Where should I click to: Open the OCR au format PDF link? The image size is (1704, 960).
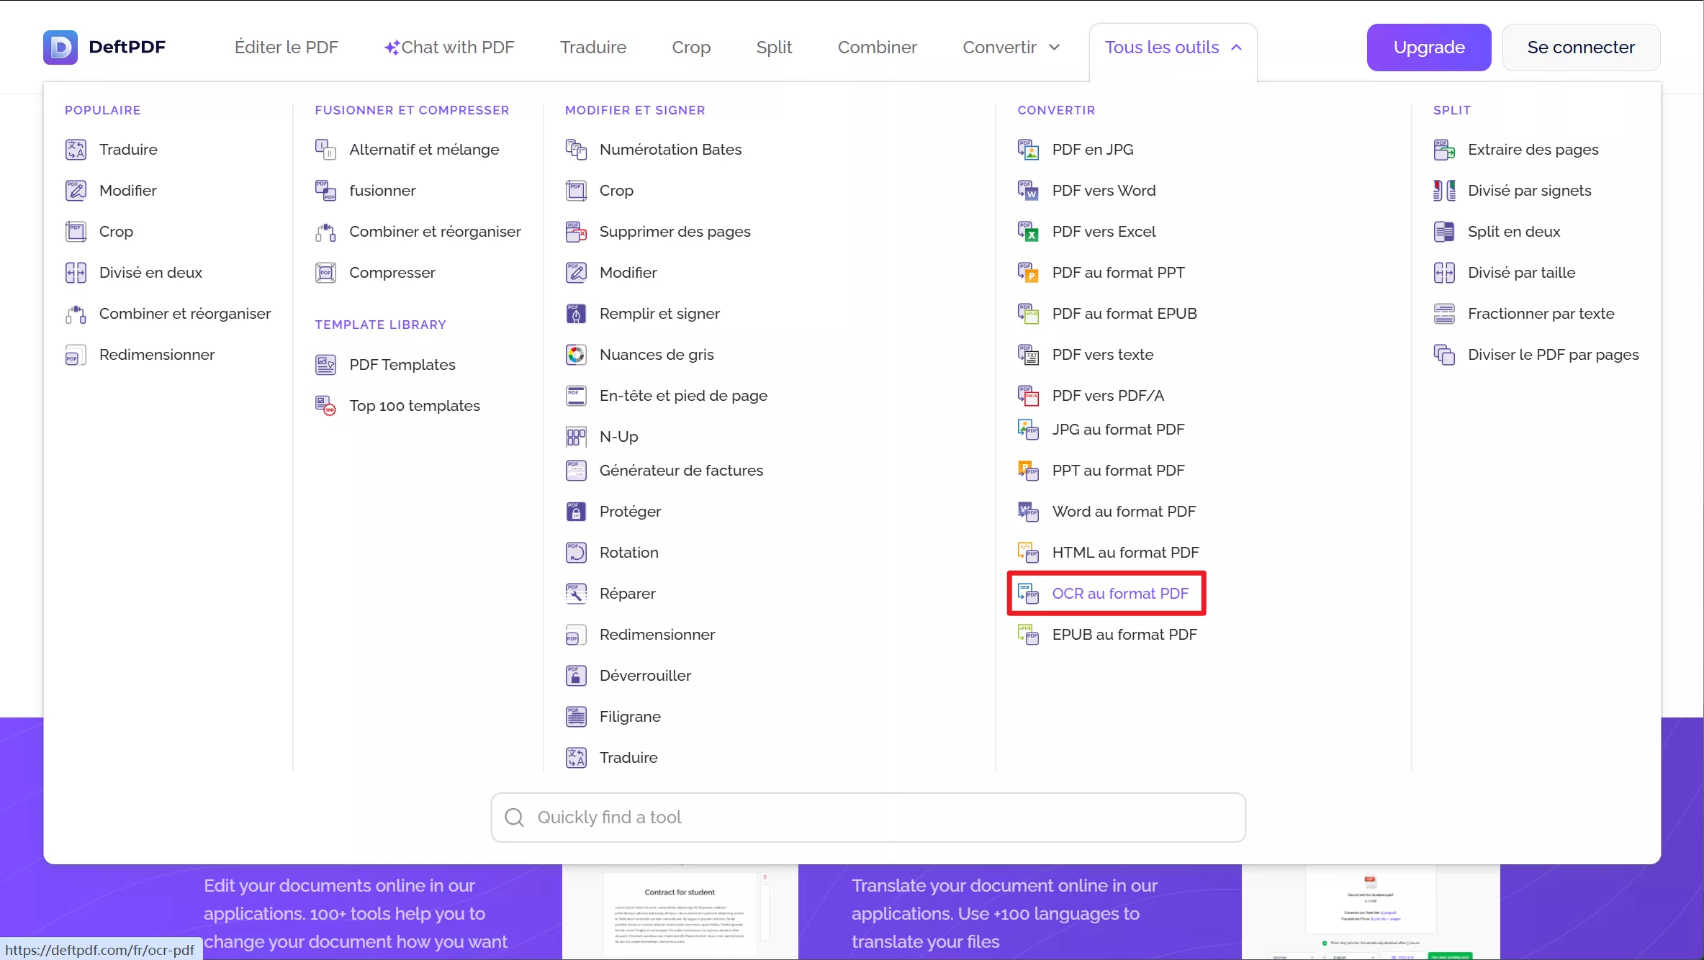point(1119,594)
